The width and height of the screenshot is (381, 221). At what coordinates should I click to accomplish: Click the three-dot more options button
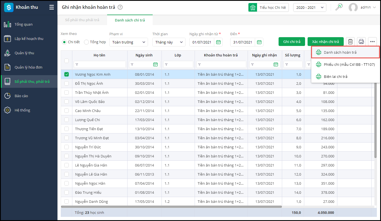(x=372, y=42)
